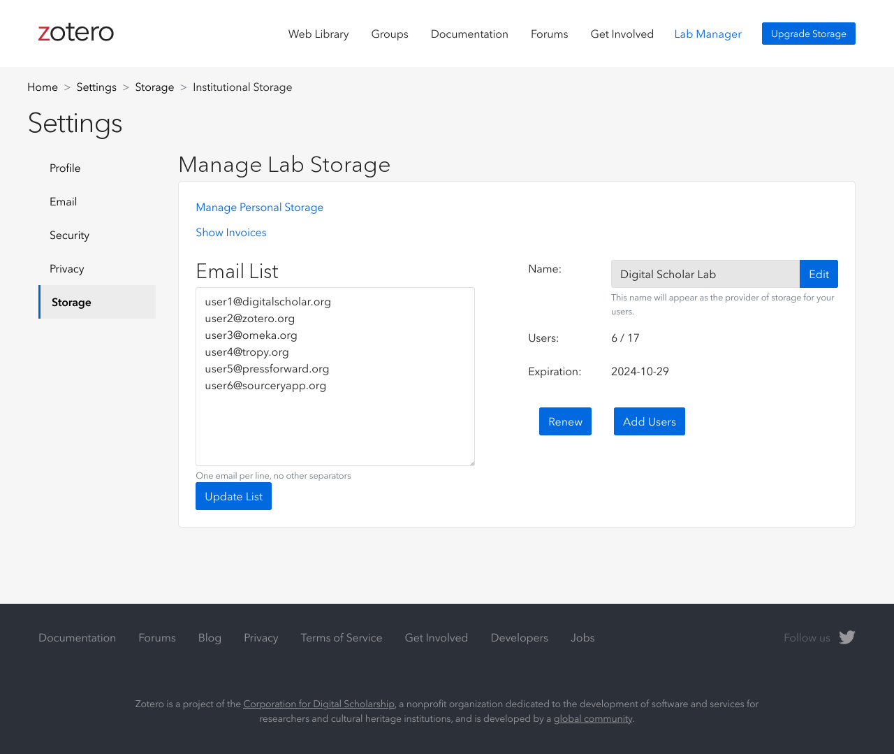The height and width of the screenshot is (754, 894).
Task: Open the Privacy tab in the sidebar
Action: [97, 268]
